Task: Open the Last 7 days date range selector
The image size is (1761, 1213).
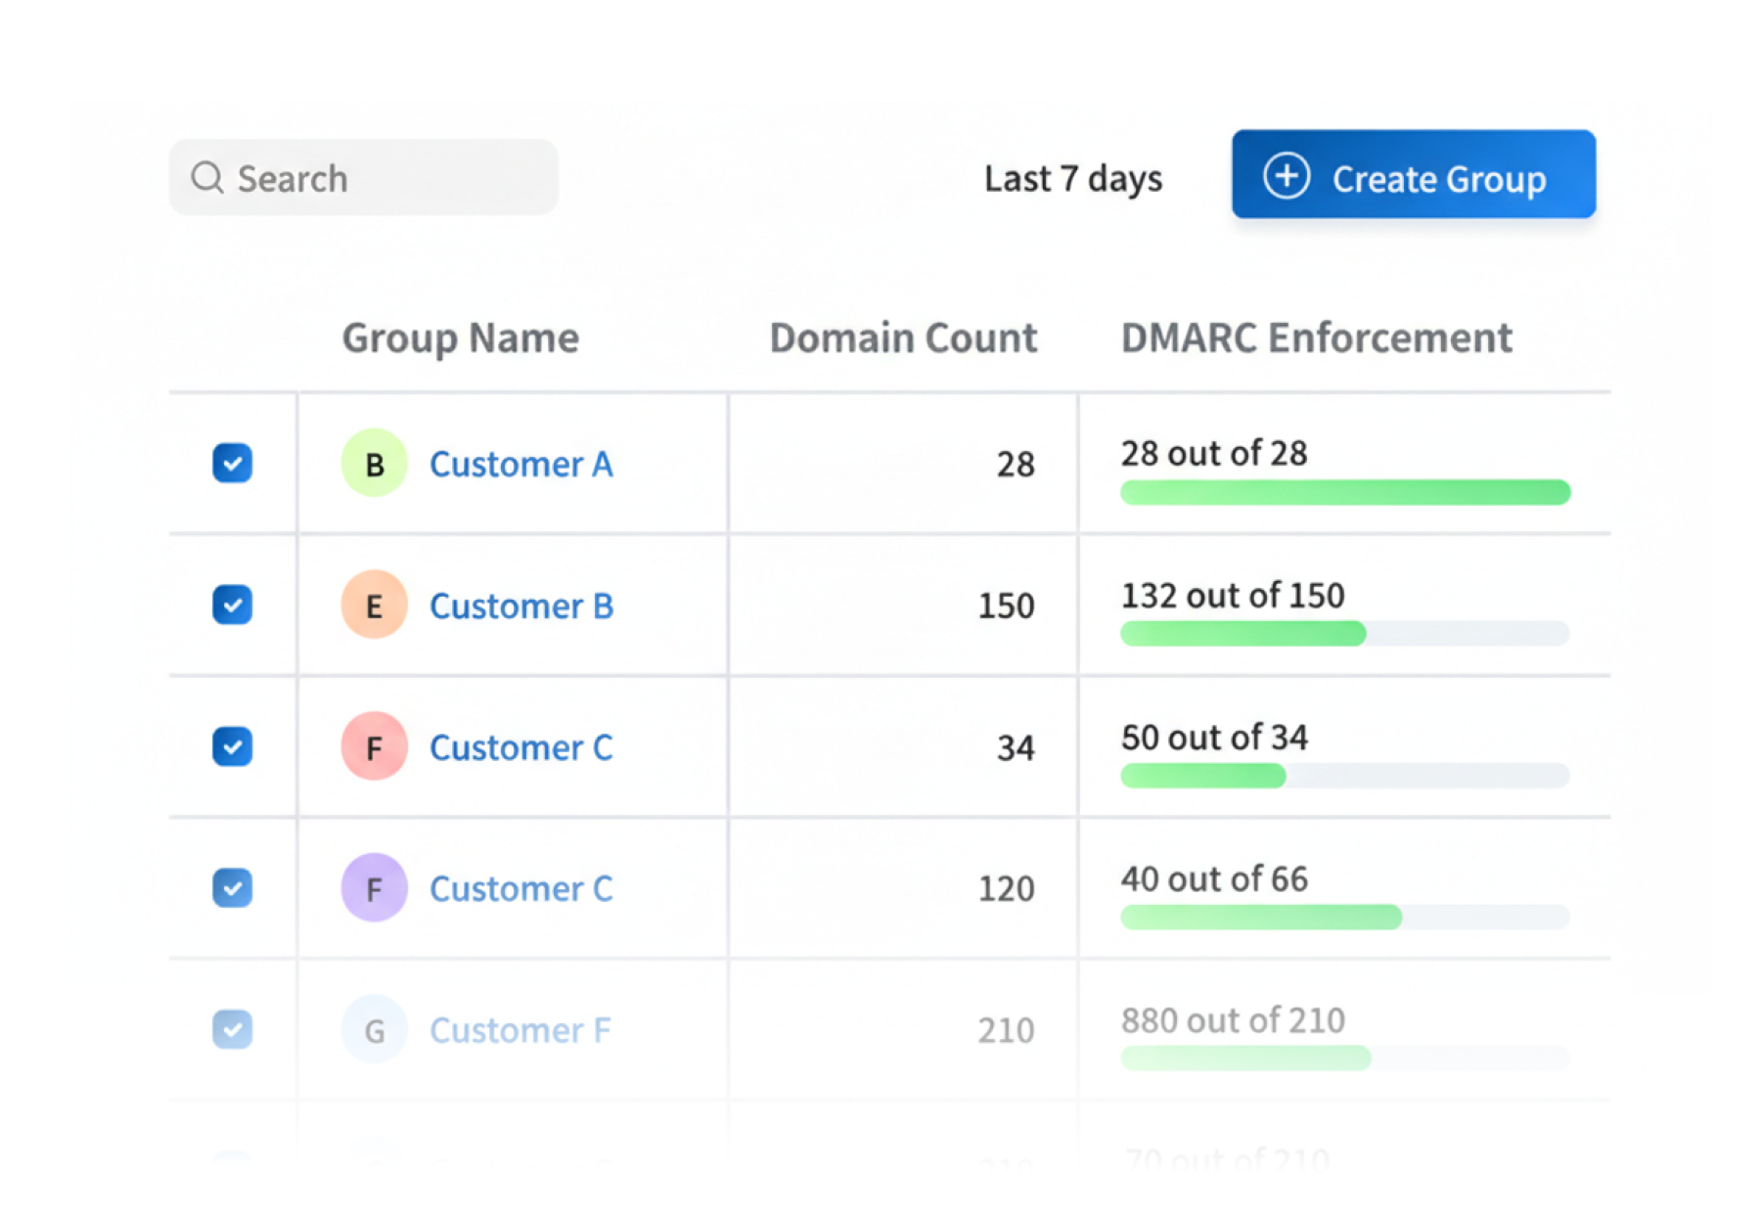Action: 1073,179
